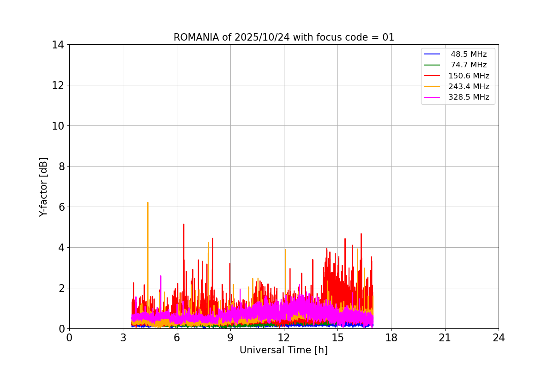
Task: Click the x-axis tick label '18'
Action: tap(391, 338)
